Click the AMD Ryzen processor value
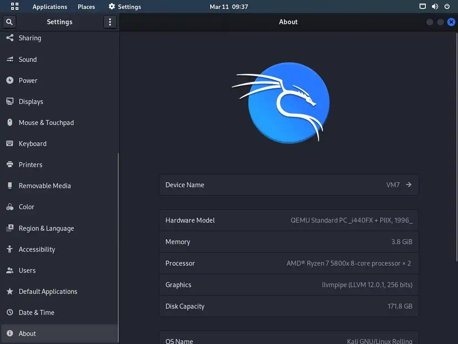This screenshot has height=344, width=458. [348, 263]
